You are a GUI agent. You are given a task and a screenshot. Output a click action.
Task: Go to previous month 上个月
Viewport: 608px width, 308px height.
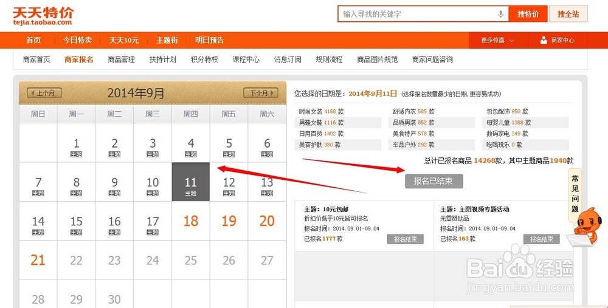[44, 93]
